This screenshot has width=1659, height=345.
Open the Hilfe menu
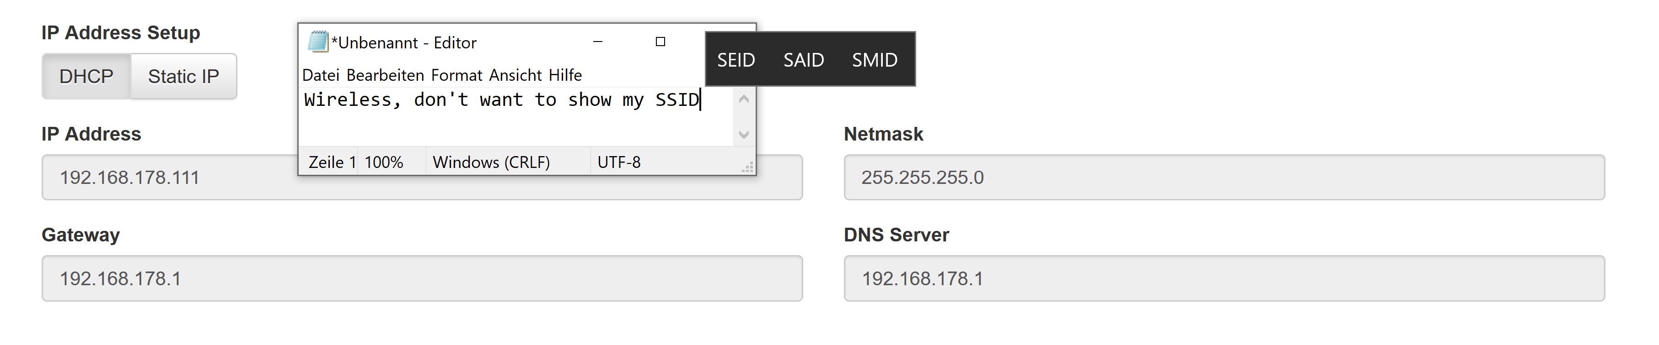tap(565, 75)
